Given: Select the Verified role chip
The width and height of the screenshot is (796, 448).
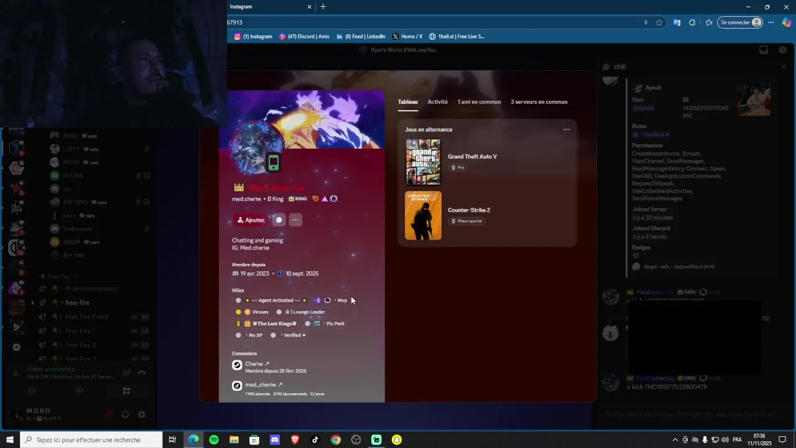Looking at the screenshot, I should 289,335.
